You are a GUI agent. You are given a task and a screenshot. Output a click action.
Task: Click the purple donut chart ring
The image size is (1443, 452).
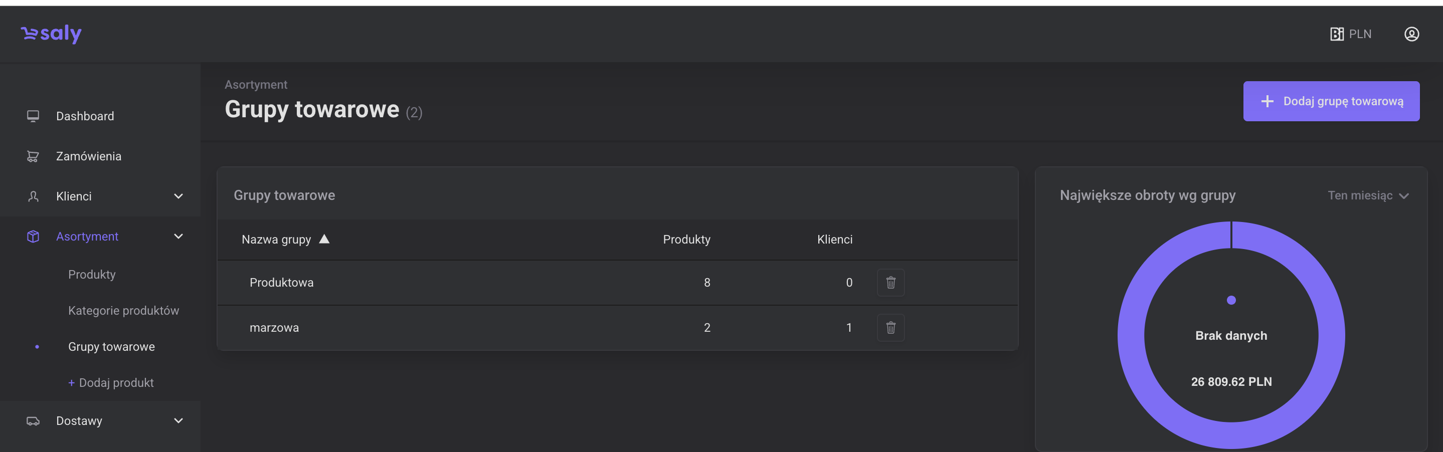tap(1132, 335)
